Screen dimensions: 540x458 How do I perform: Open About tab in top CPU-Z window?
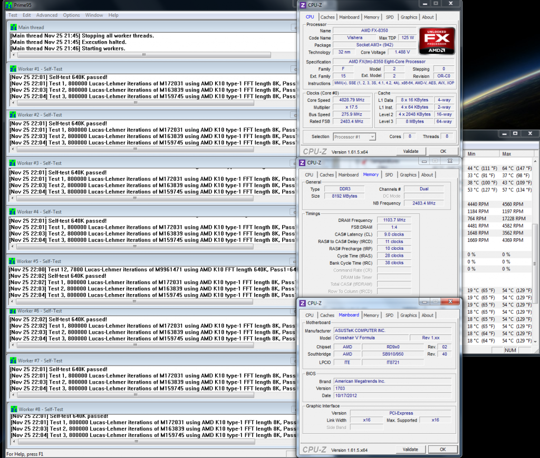click(428, 17)
